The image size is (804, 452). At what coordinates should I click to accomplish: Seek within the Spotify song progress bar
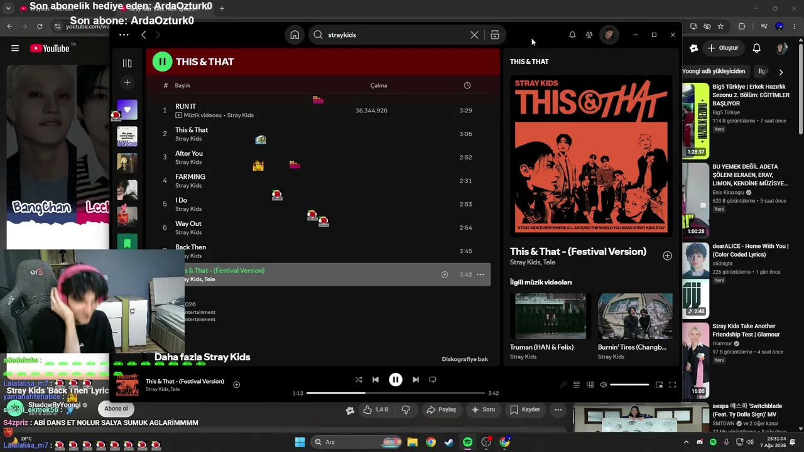396,393
